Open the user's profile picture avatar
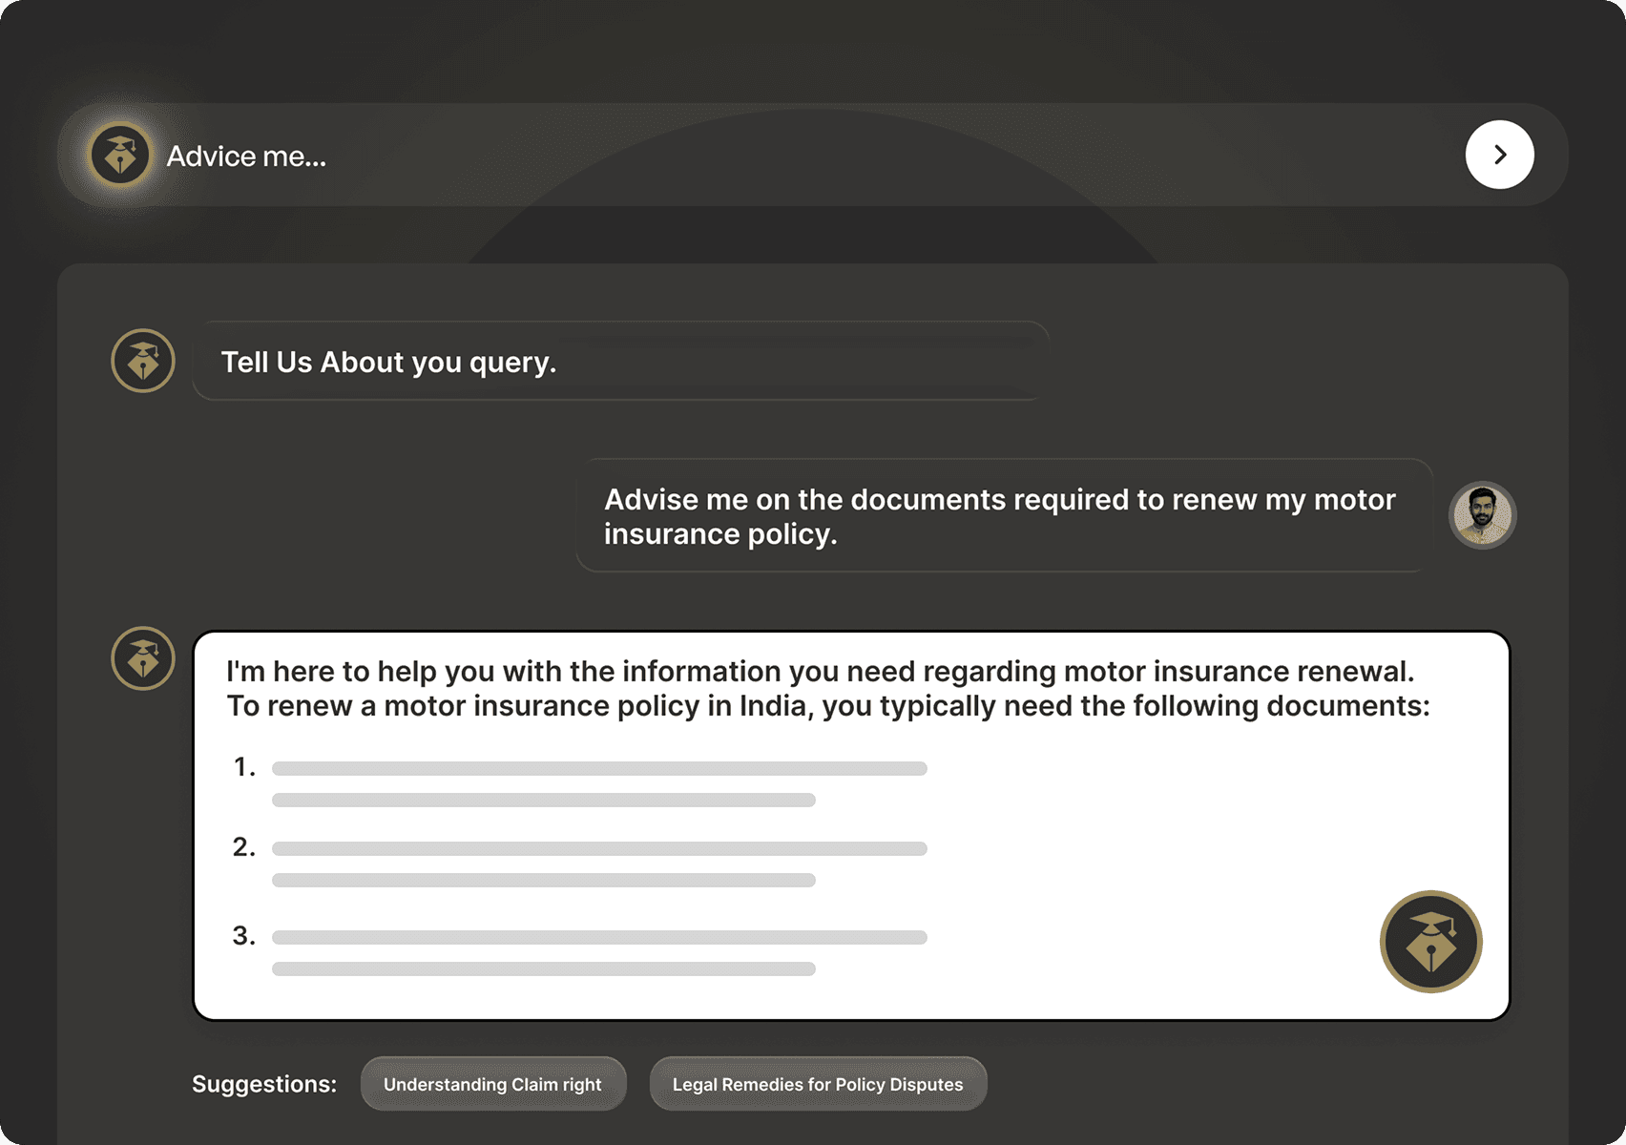The height and width of the screenshot is (1145, 1626). pos(1482,515)
